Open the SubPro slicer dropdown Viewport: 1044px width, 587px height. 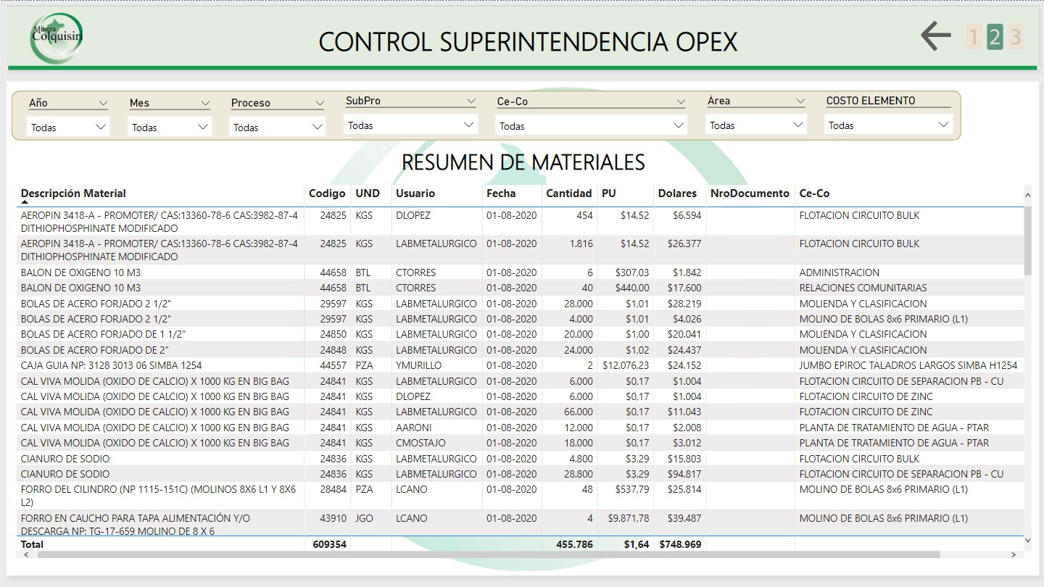(x=410, y=125)
